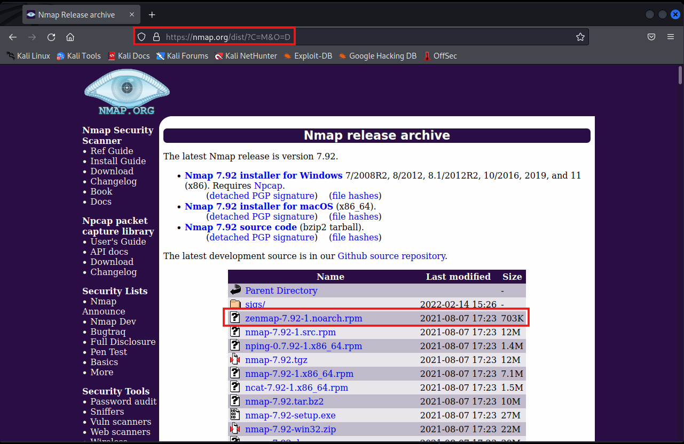Open a new tab with the plus button

[x=152, y=15]
